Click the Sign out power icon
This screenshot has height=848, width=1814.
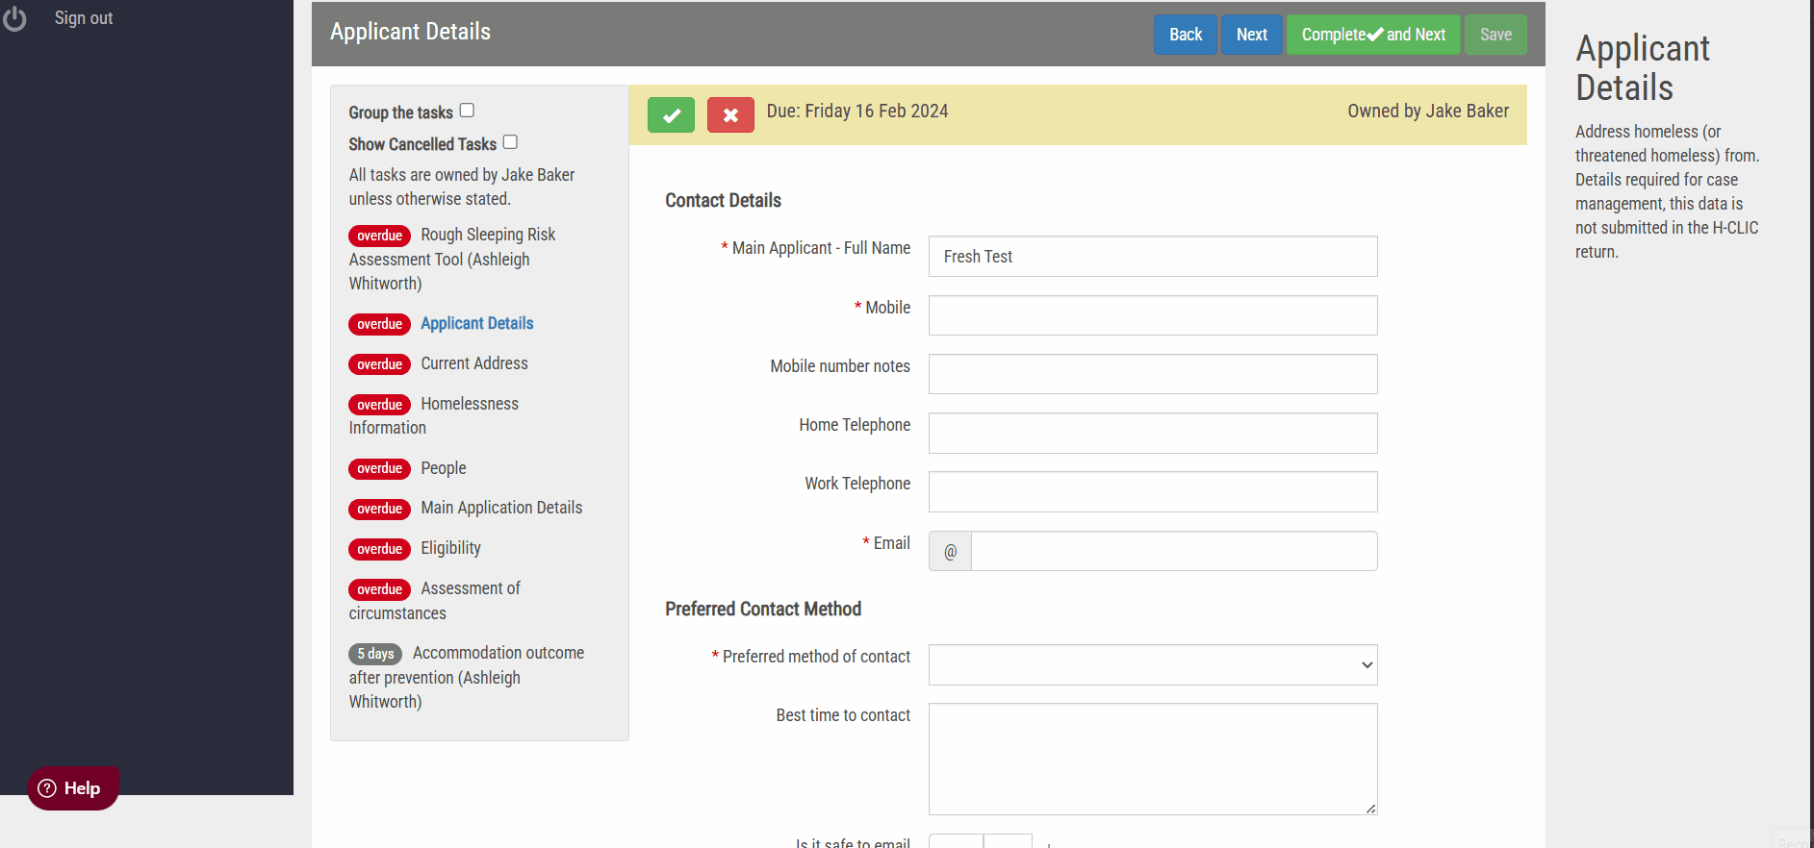point(14,18)
